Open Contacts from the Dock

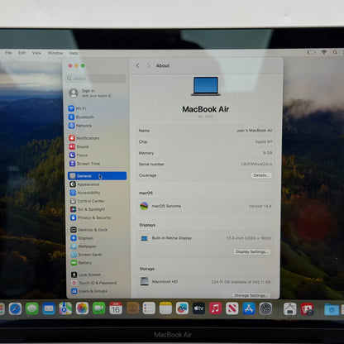click(x=132, y=308)
